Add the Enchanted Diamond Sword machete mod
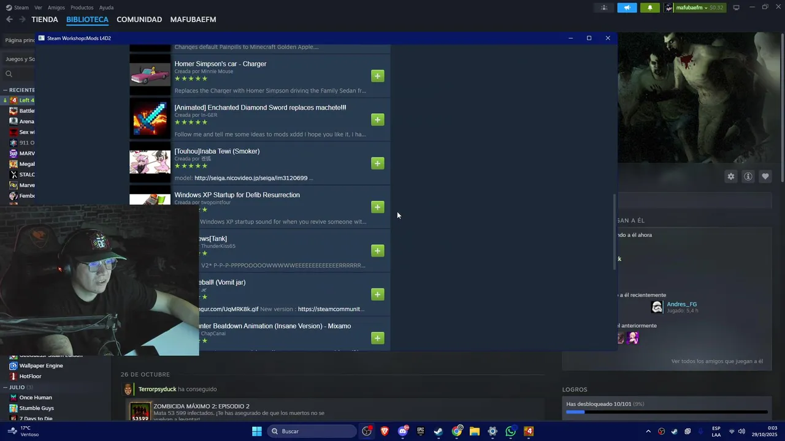The image size is (785, 441). click(378, 119)
